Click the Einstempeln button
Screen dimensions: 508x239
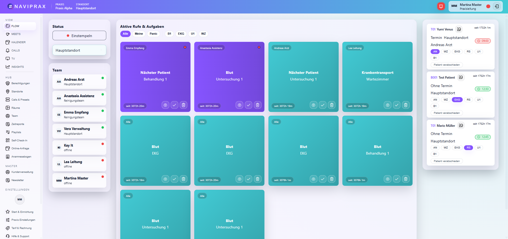click(x=79, y=36)
